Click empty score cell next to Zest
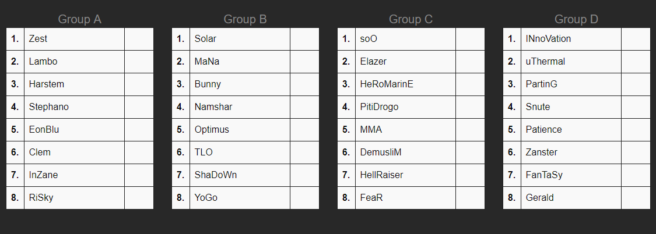This screenshot has height=234, width=656. (x=139, y=39)
